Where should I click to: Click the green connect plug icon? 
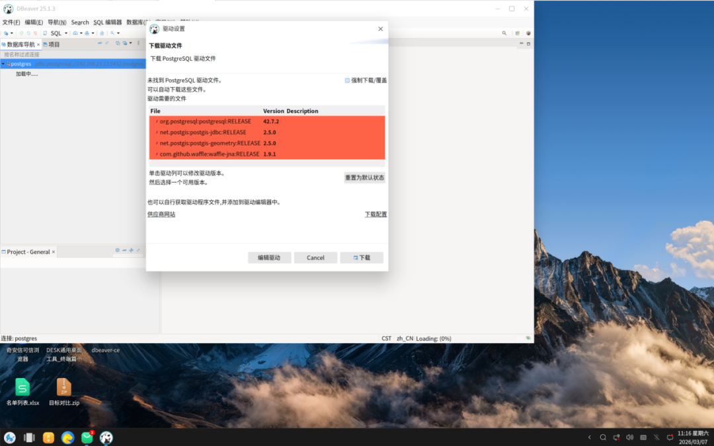pyautogui.click(x=21, y=33)
